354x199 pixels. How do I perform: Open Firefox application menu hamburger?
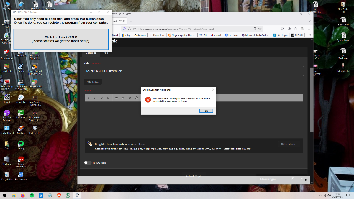309,29
